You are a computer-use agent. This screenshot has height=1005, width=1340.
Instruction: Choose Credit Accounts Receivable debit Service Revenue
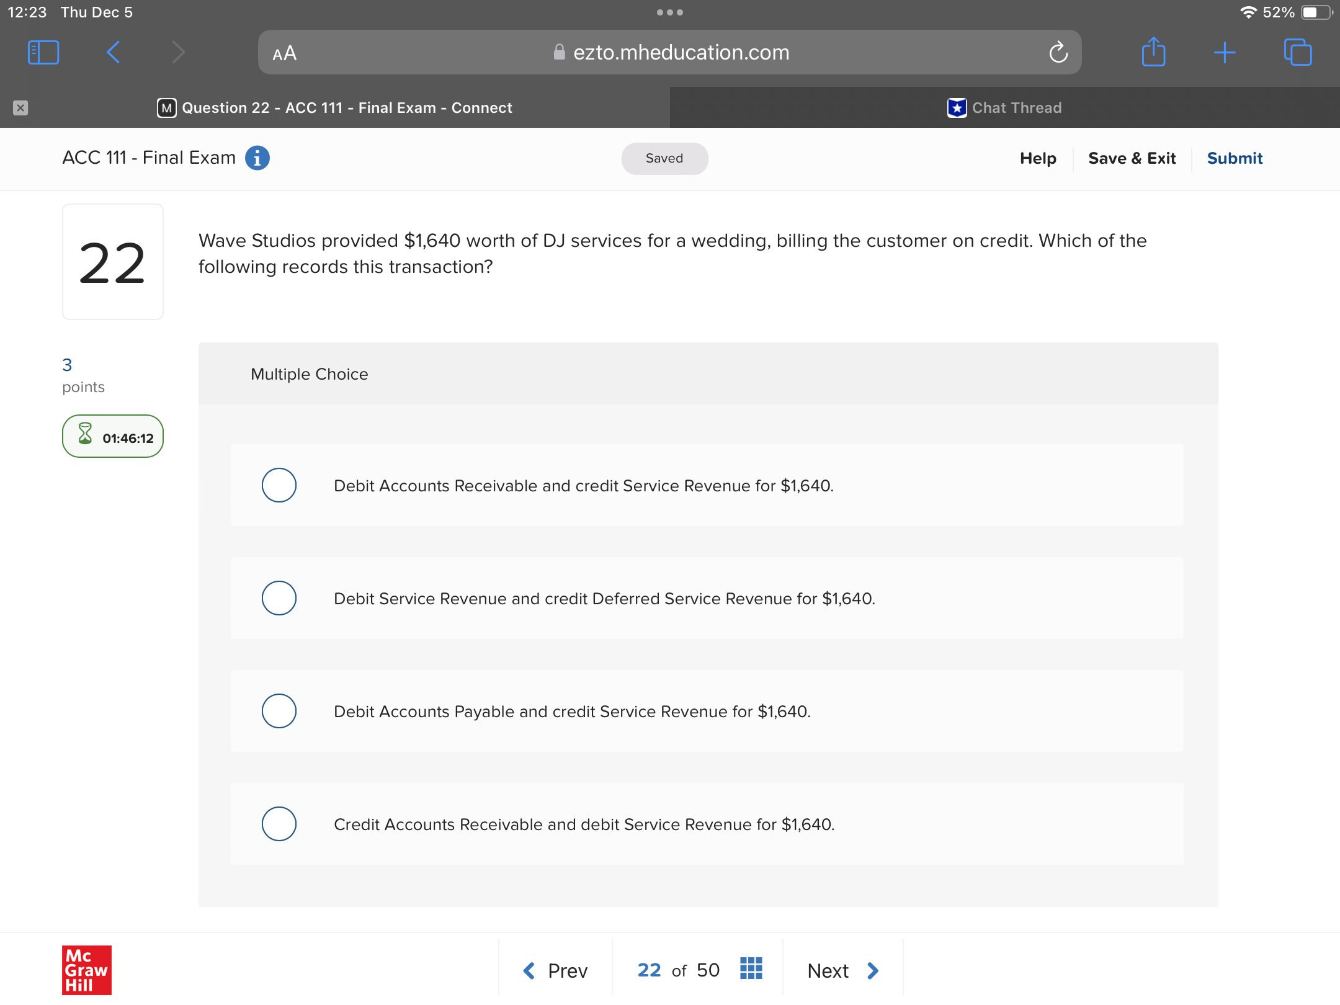(x=279, y=824)
